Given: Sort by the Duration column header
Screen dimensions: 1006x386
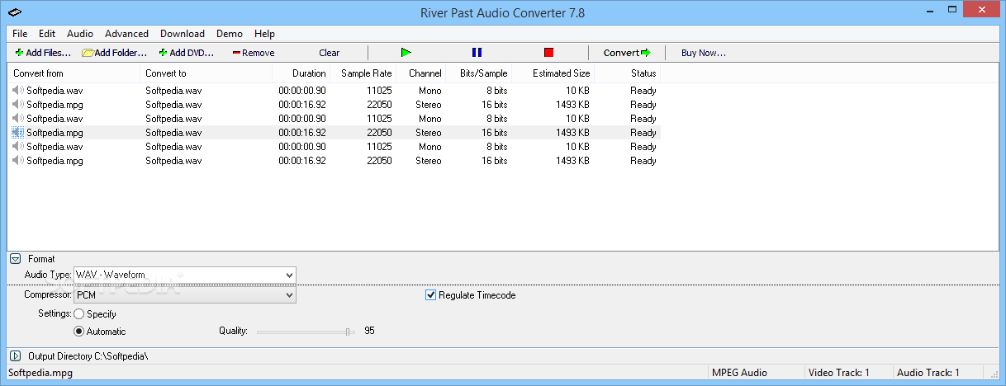Looking at the screenshot, I should coord(301,73).
